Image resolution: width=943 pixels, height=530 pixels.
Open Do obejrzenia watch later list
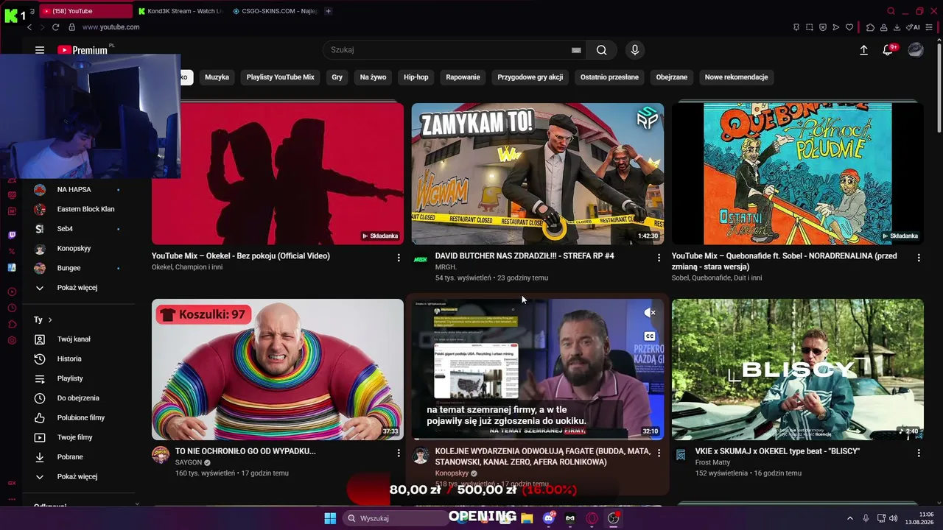[x=80, y=398]
